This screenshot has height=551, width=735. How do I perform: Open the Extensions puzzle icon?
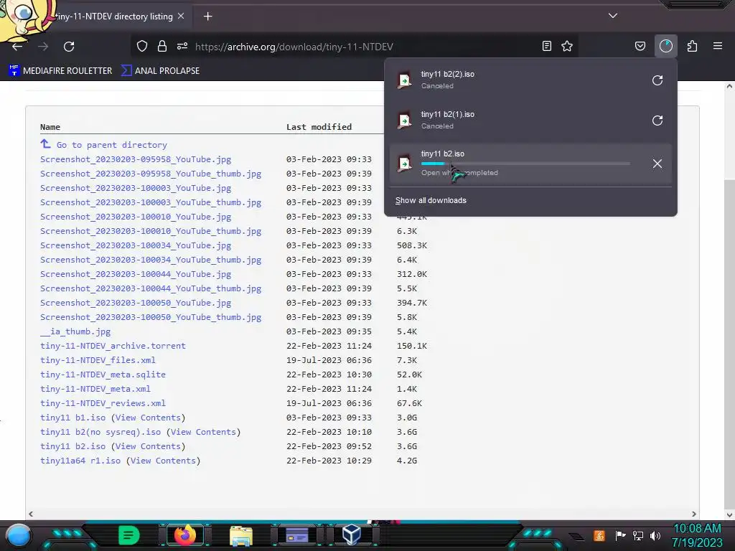click(x=692, y=46)
